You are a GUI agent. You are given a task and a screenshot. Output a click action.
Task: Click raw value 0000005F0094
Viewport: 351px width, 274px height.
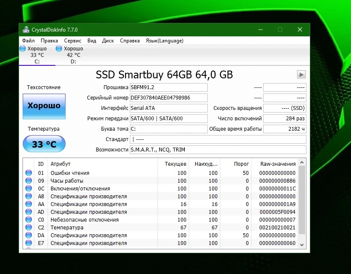(277, 212)
